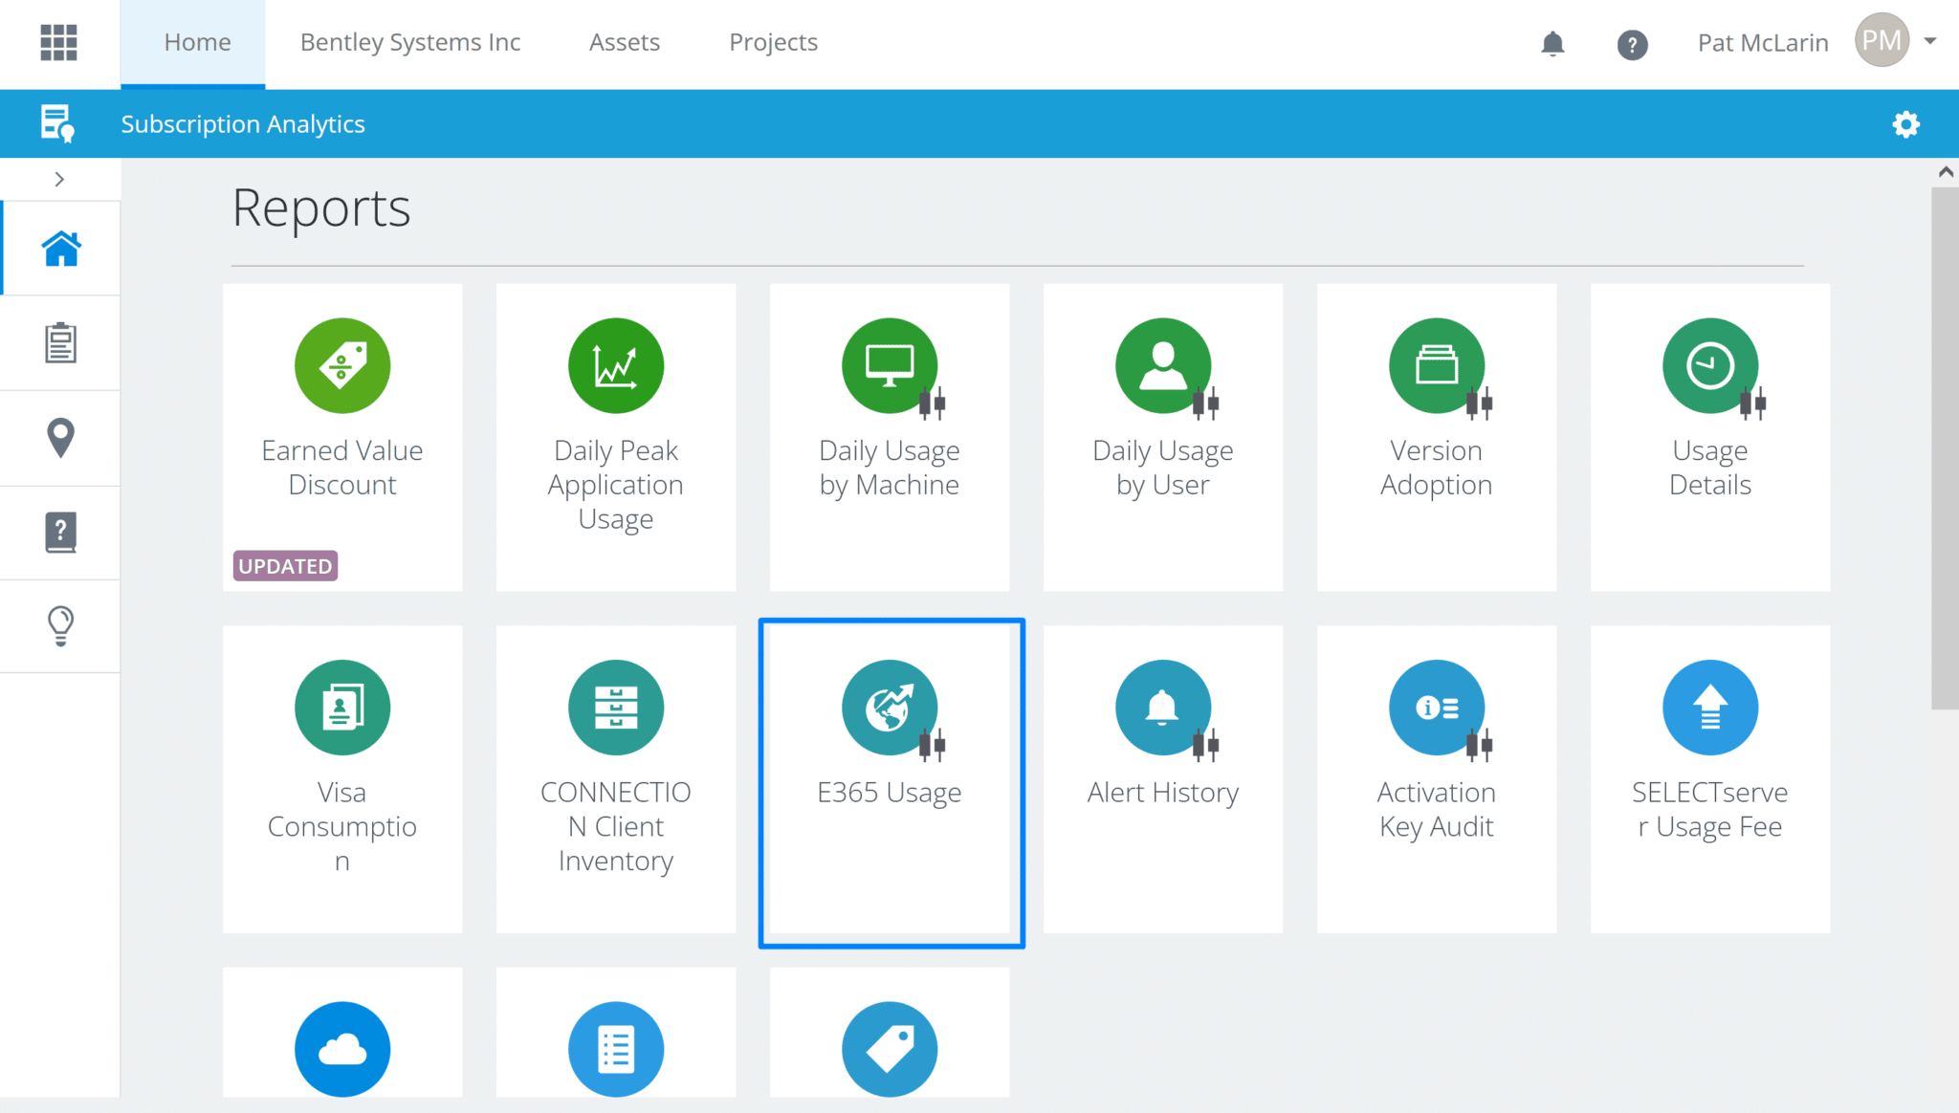1959x1113 pixels.
Task: Open the Usage Details clock icon
Action: coord(1710,365)
